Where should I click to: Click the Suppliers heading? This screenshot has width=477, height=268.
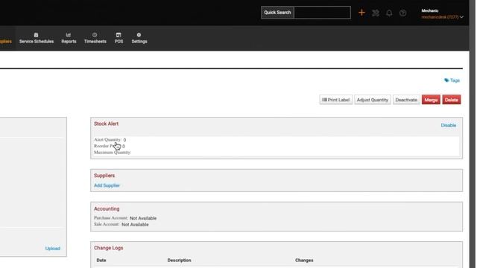(x=104, y=176)
